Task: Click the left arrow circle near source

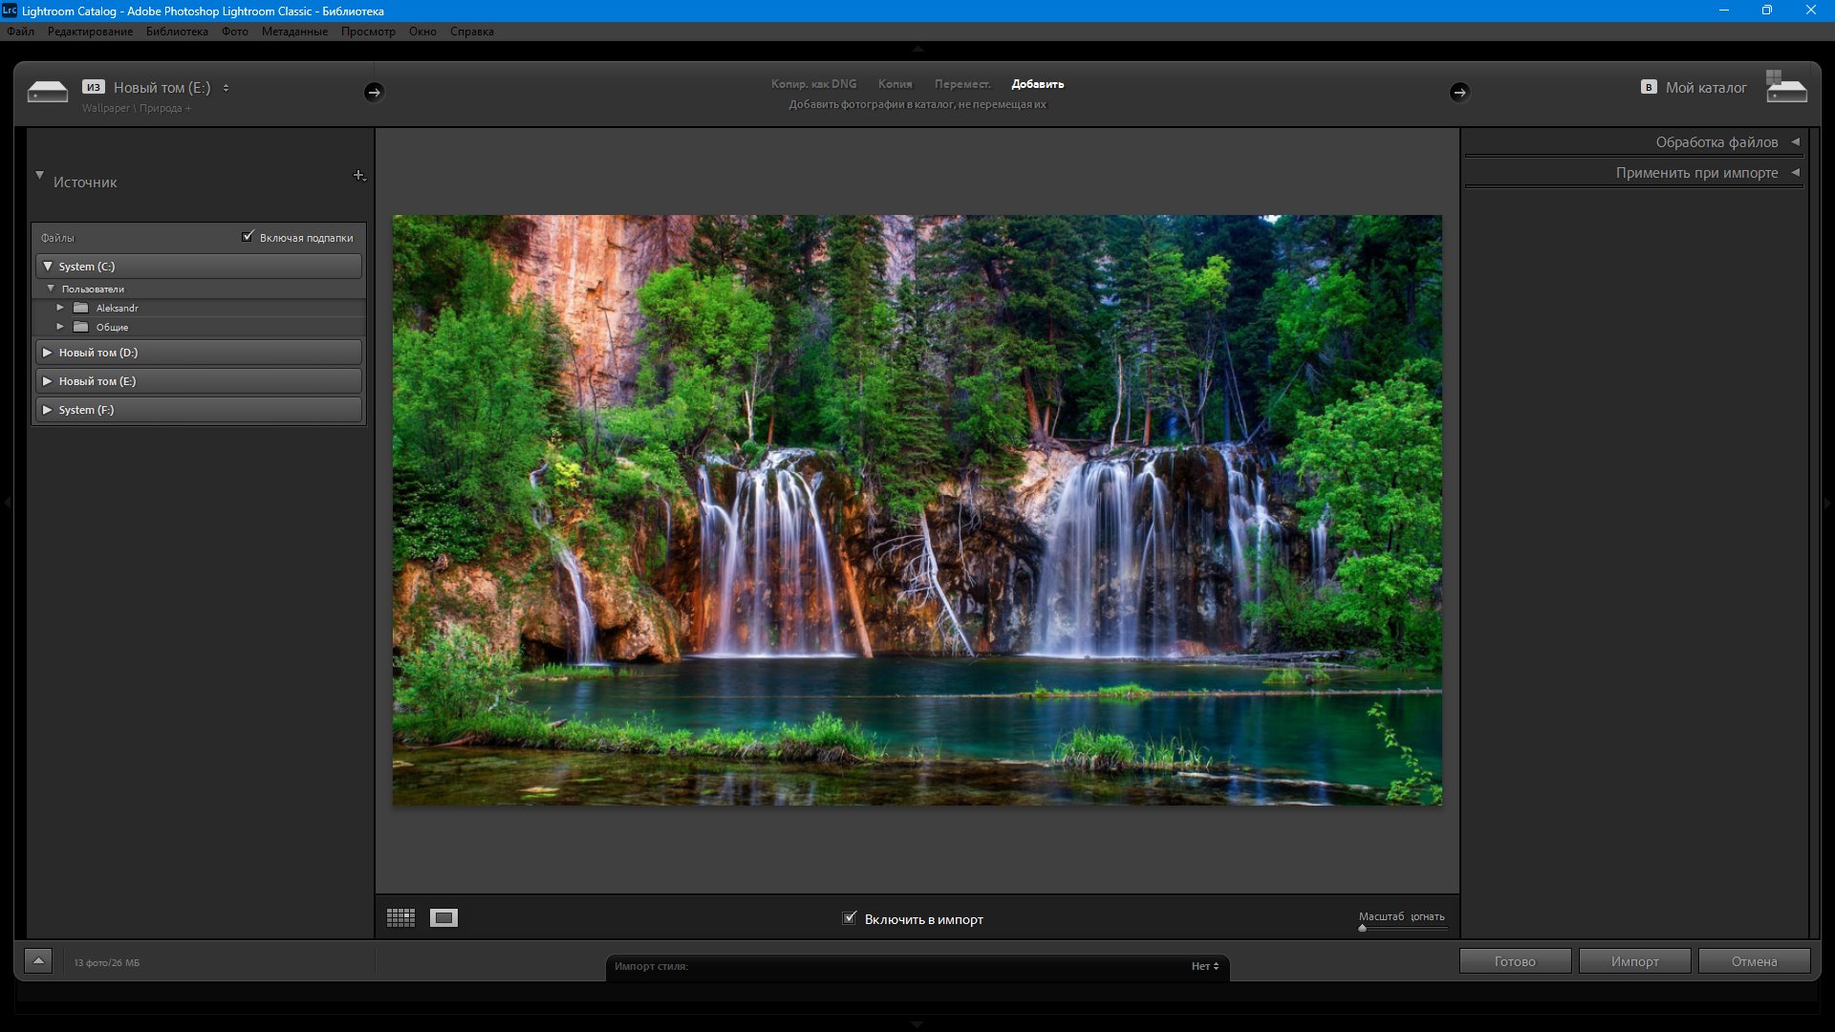Action: pyautogui.click(x=374, y=92)
